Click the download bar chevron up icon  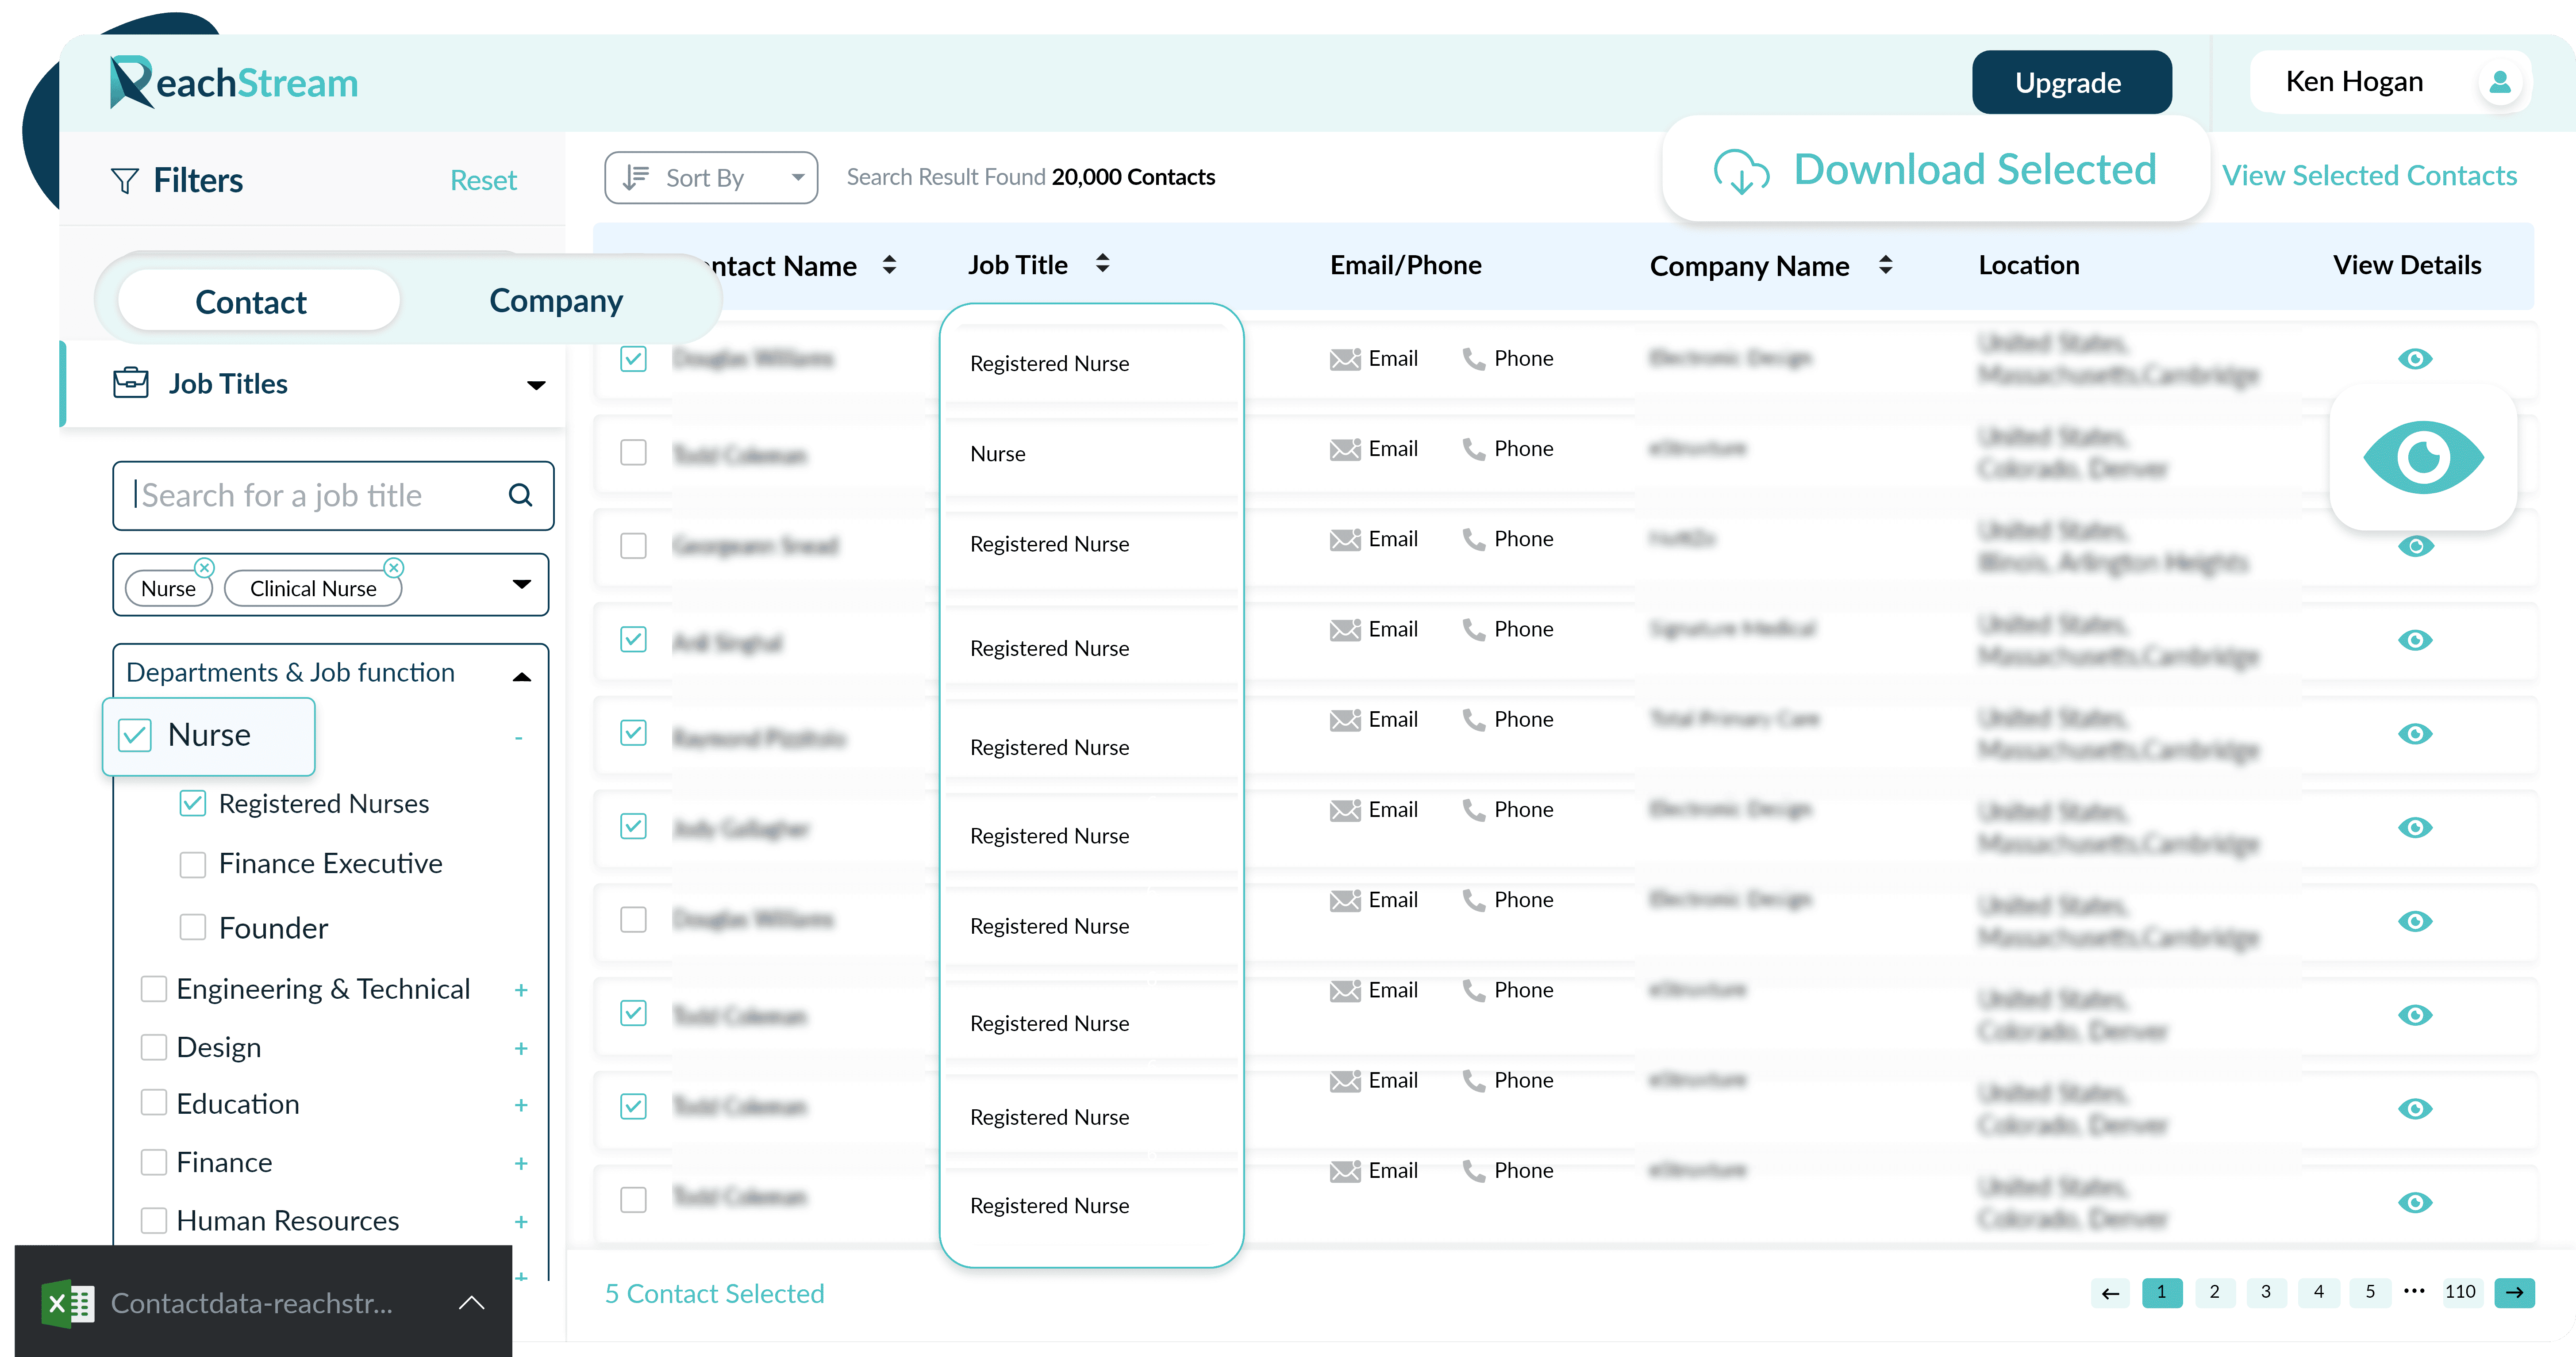[471, 1302]
